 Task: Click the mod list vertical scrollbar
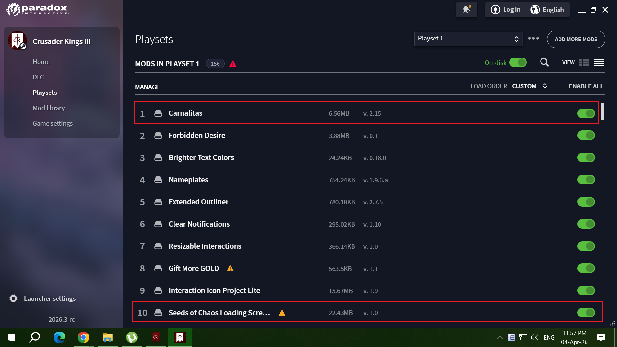point(603,112)
